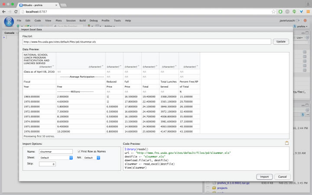Click the browser forward arrow
This screenshot has width=312, height=195.
[x=10, y=12]
